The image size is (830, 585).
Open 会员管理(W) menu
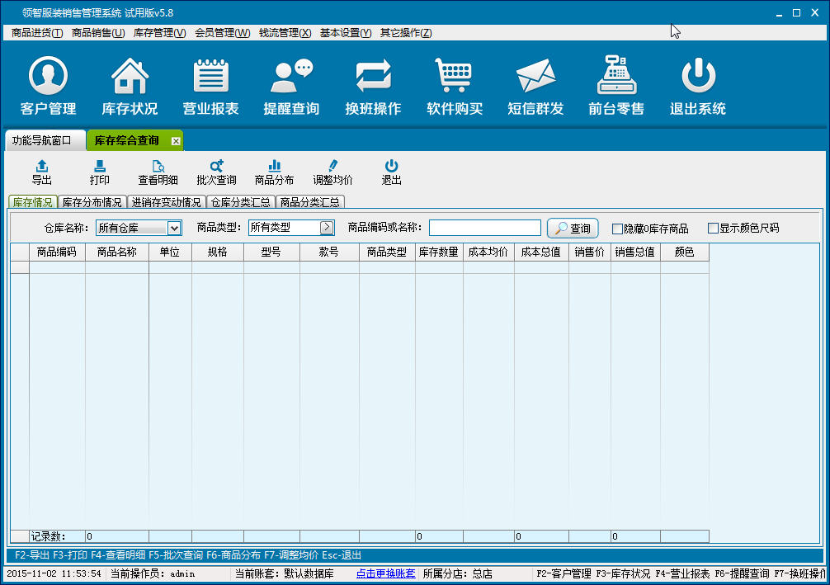[x=222, y=33]
